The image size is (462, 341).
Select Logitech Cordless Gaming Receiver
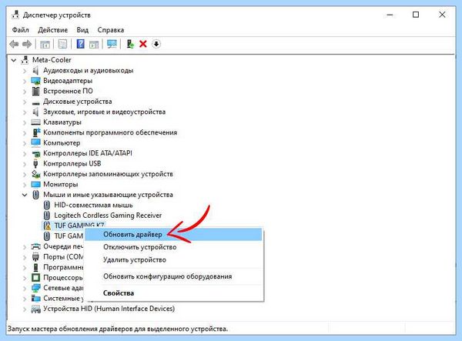pos(108,216)
